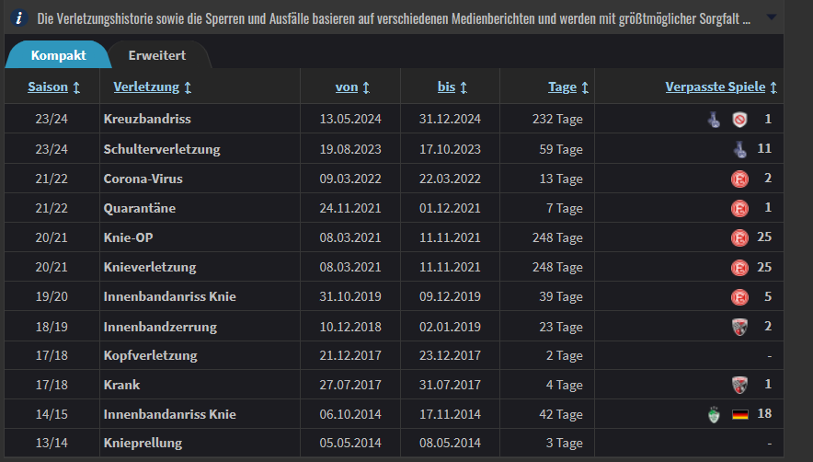Viewport: 813px width, 462px height.
Task: Click the shield crest in the Krank row
Action: pos(740,386)
